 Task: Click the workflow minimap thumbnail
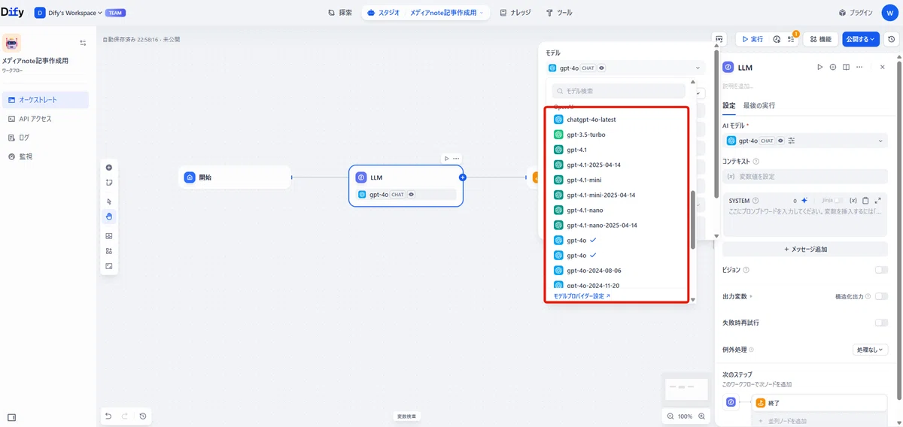click(x=686, y=389)
